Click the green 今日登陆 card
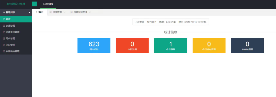276x97 pixels. tap(170, 46)
